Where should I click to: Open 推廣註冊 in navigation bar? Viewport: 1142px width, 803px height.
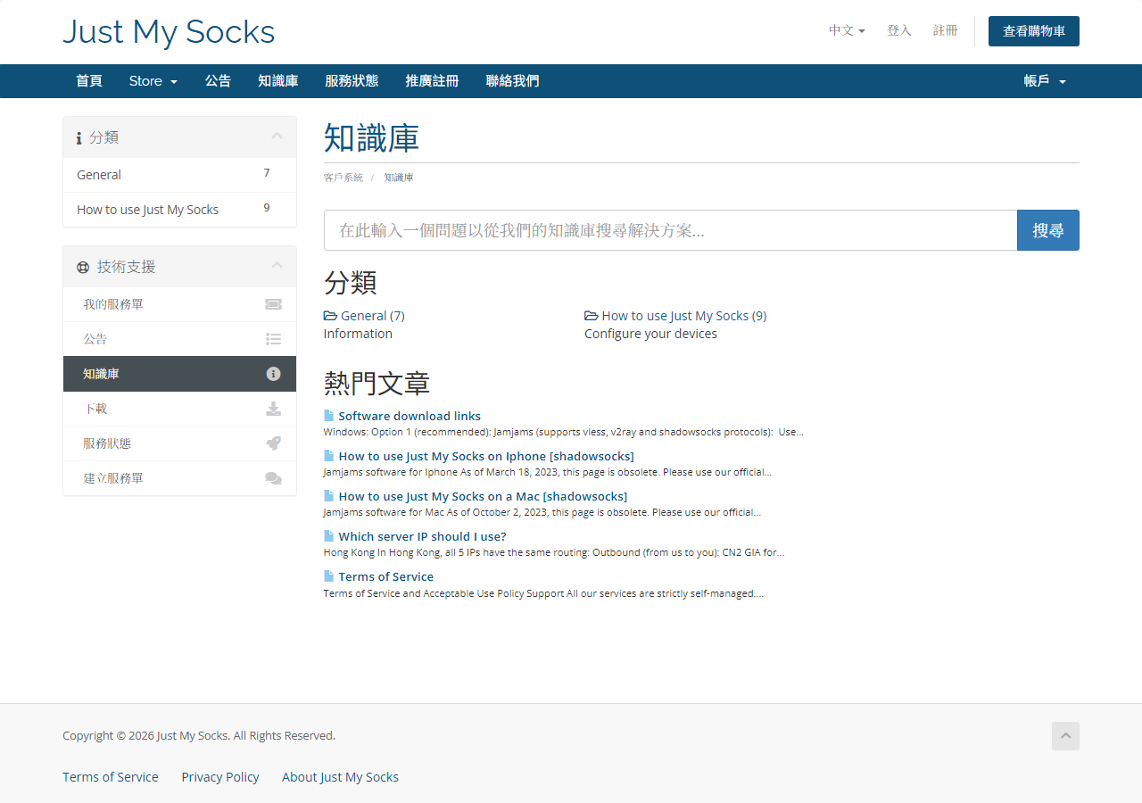coord(432,81)
